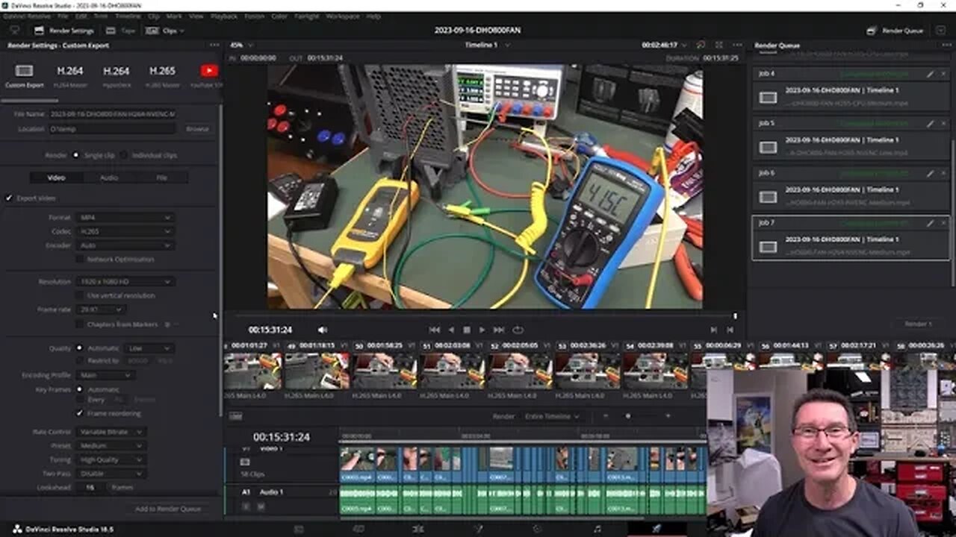The height and width of the screenshot is (537, 956).
Task: Toggle loop playback in viewer
Action: [x=518, y=330]
